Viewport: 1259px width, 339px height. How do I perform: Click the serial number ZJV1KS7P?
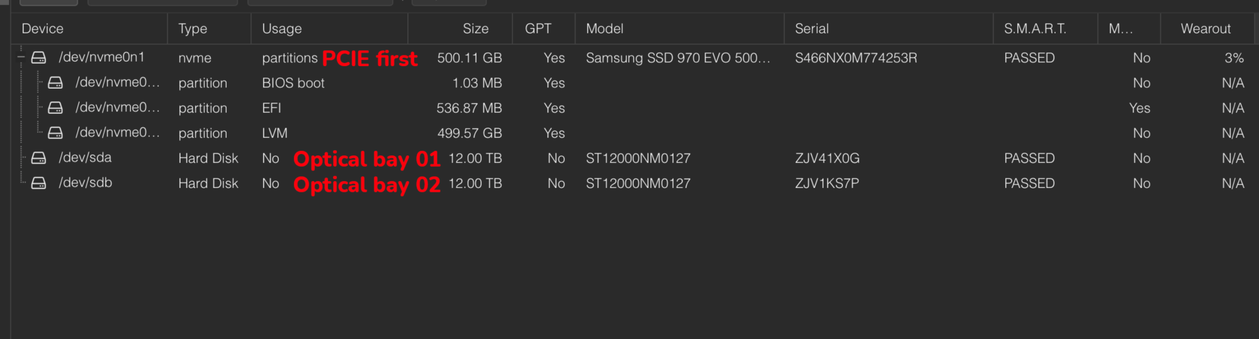[827, 184]
